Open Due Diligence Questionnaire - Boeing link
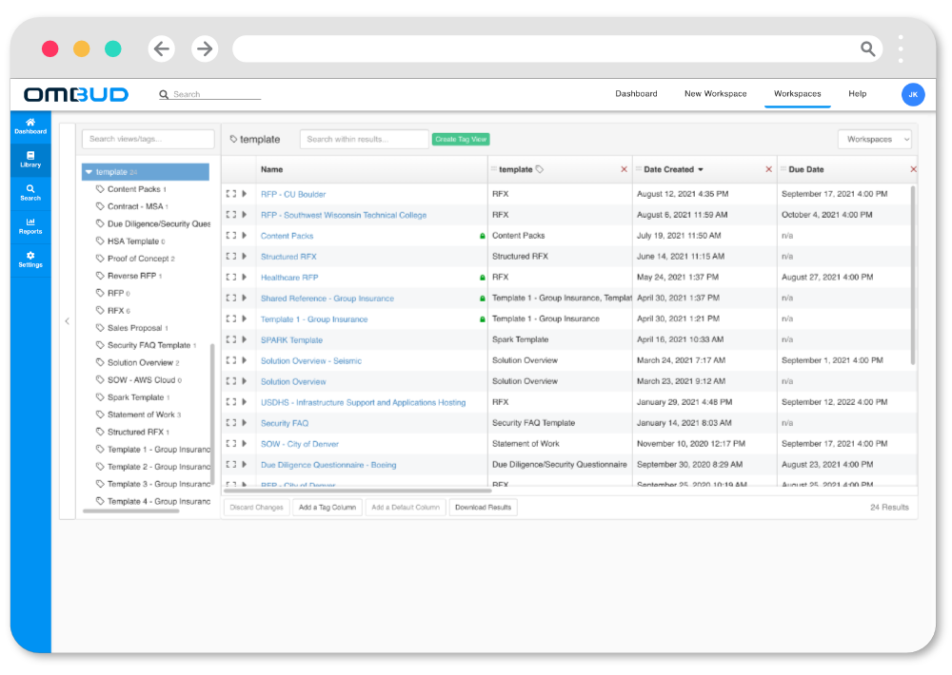This screenshot has height=675, width=952. (328, 465)
